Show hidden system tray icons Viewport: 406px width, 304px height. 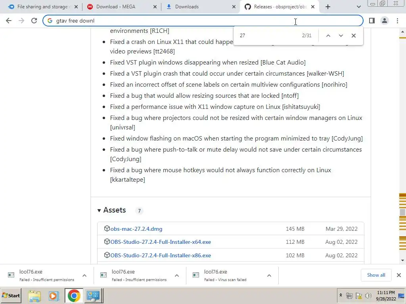pos(341,295)
